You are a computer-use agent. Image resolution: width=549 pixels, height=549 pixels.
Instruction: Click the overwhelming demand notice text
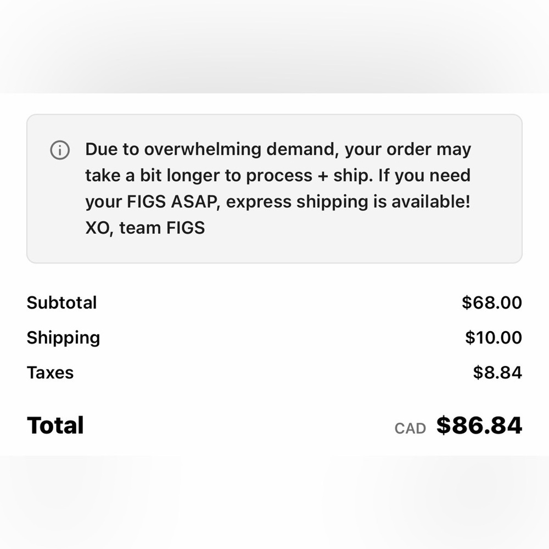(x=278, y=188)
